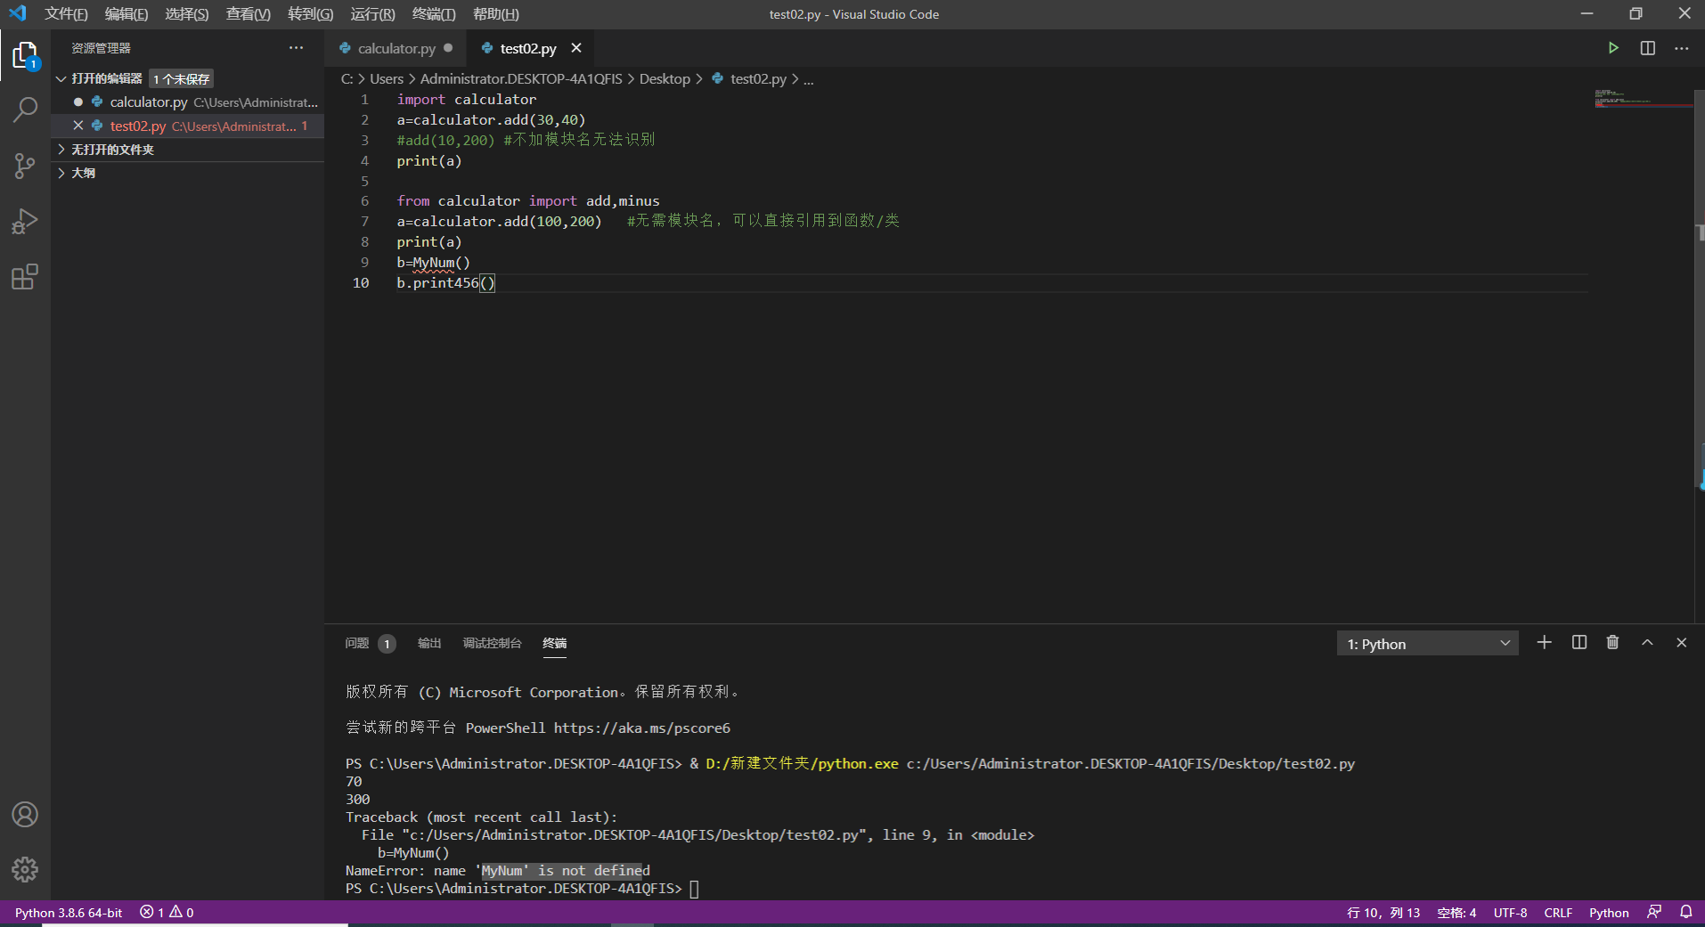
Task: Open the 终端(T) menu
Action: tap(434, 14)
